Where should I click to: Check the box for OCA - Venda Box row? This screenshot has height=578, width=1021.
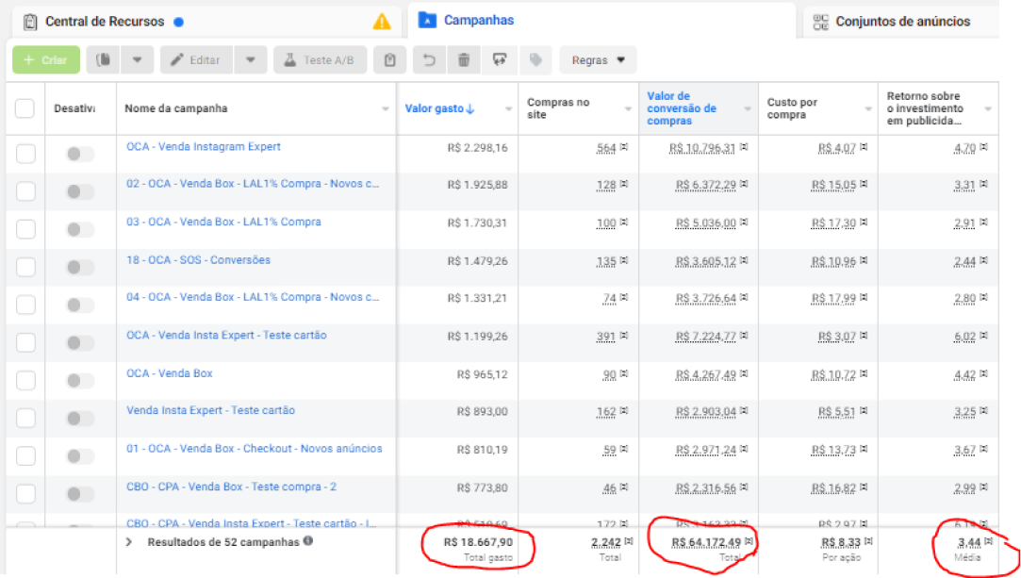coord(25,380)
